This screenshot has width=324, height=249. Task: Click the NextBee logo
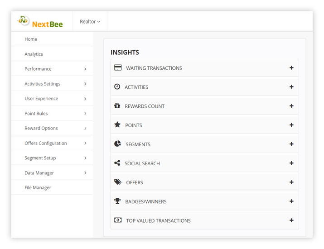pyautogui.click(x=40, y=22)
